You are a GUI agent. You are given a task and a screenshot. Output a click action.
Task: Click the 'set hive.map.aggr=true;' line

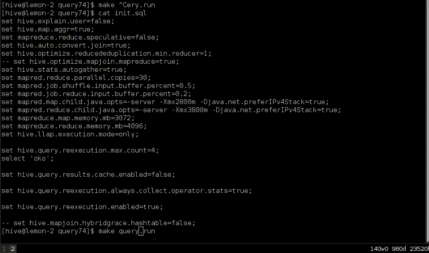[48, 29]
